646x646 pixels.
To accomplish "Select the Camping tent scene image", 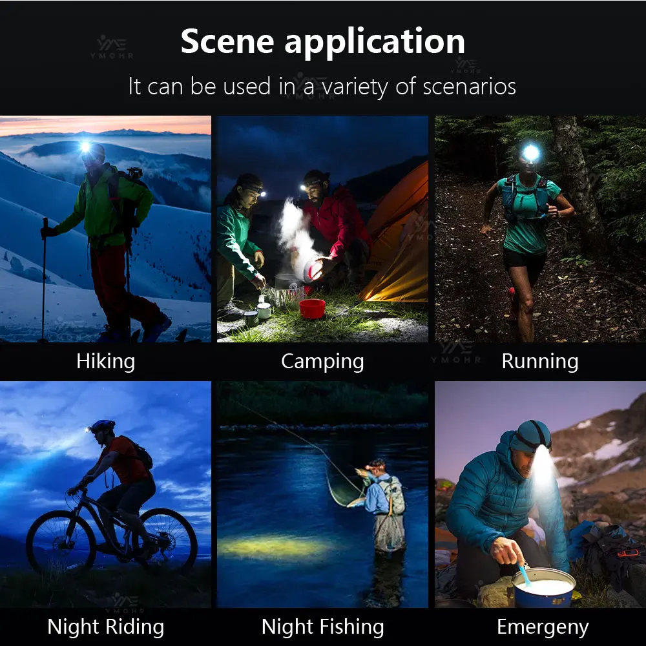I will [322, 229].
